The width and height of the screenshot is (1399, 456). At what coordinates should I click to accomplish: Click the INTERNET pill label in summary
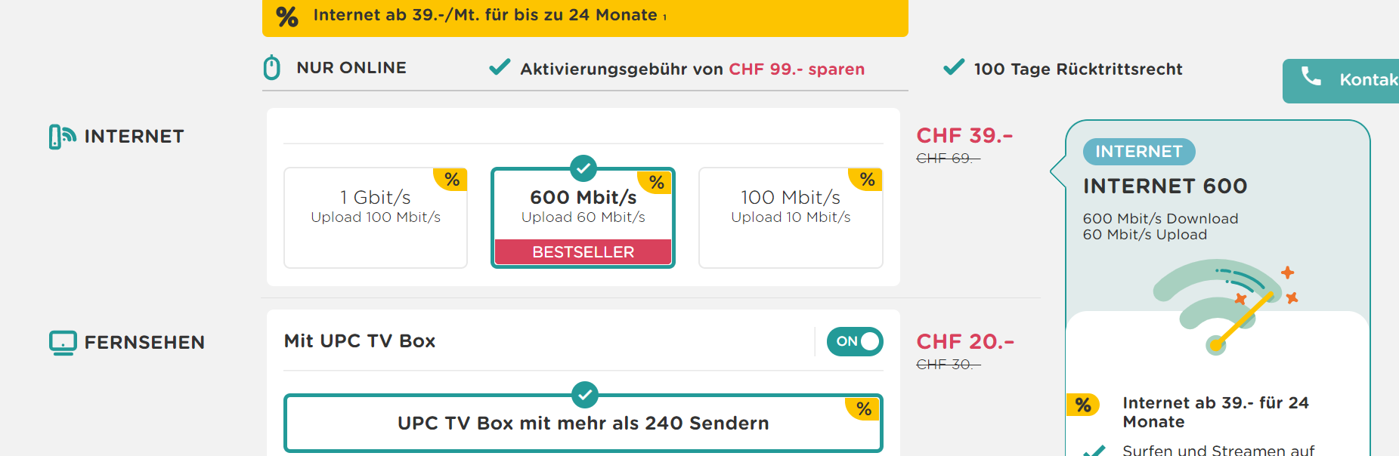point(1138,152)
